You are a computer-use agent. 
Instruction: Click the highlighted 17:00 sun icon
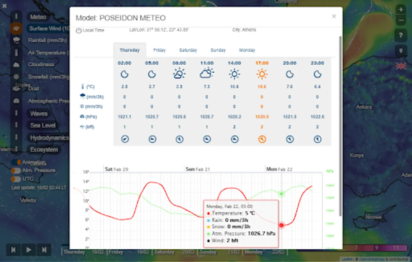tap(262, 74)
